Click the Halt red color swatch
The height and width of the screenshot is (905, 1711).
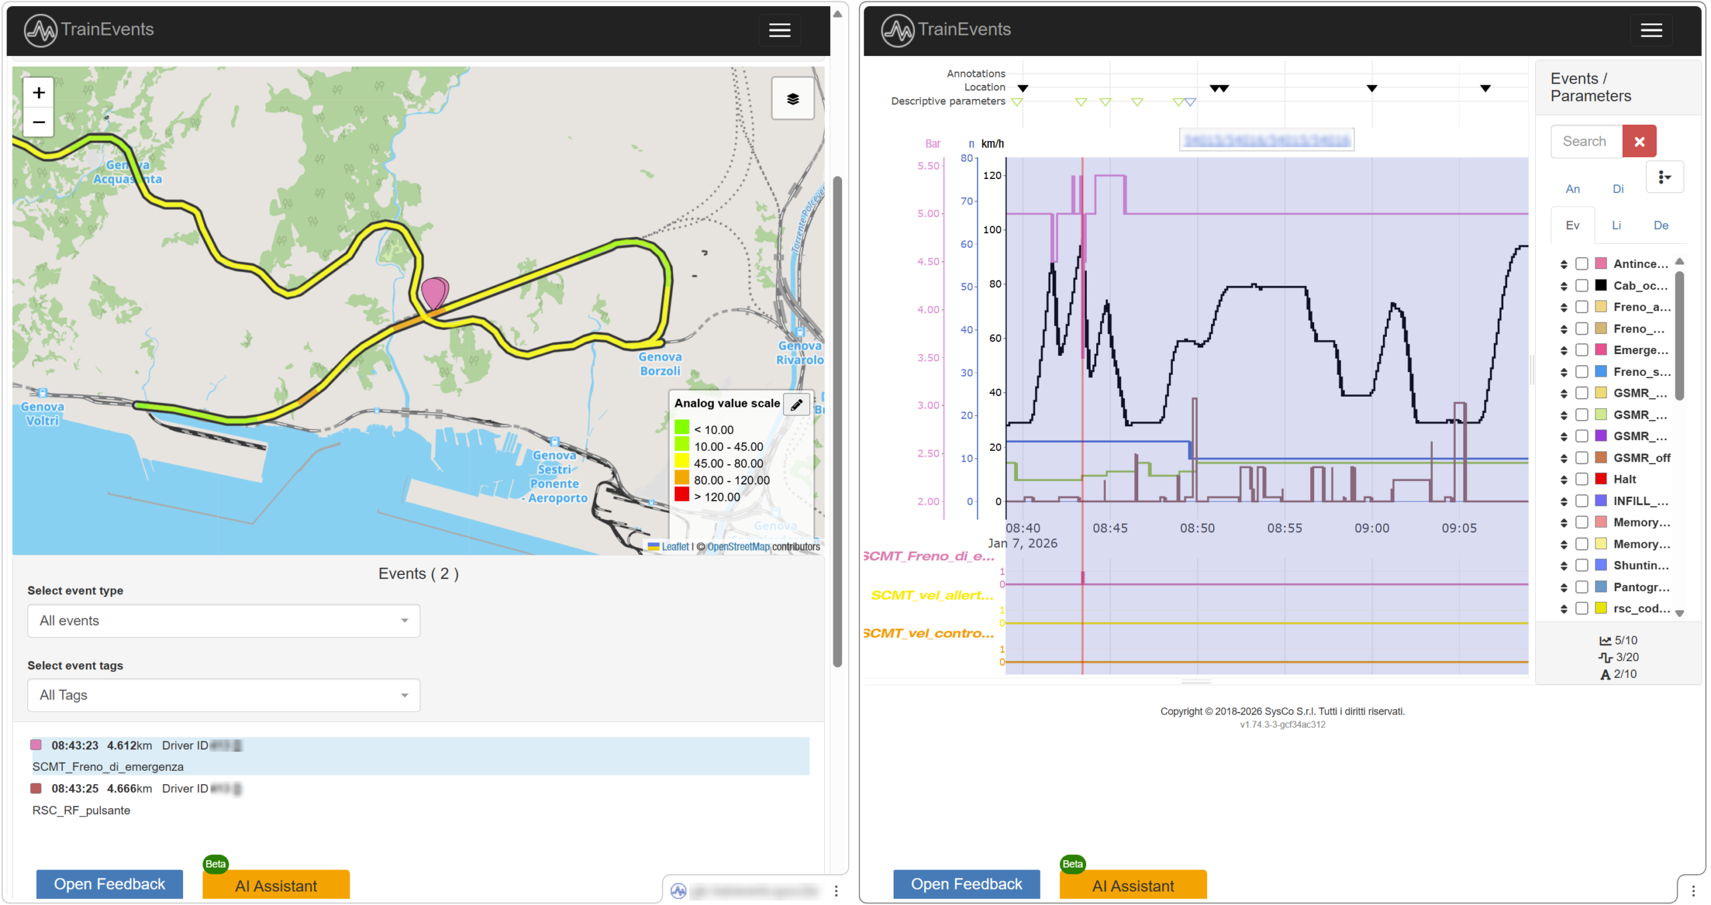pos(1601,479)
